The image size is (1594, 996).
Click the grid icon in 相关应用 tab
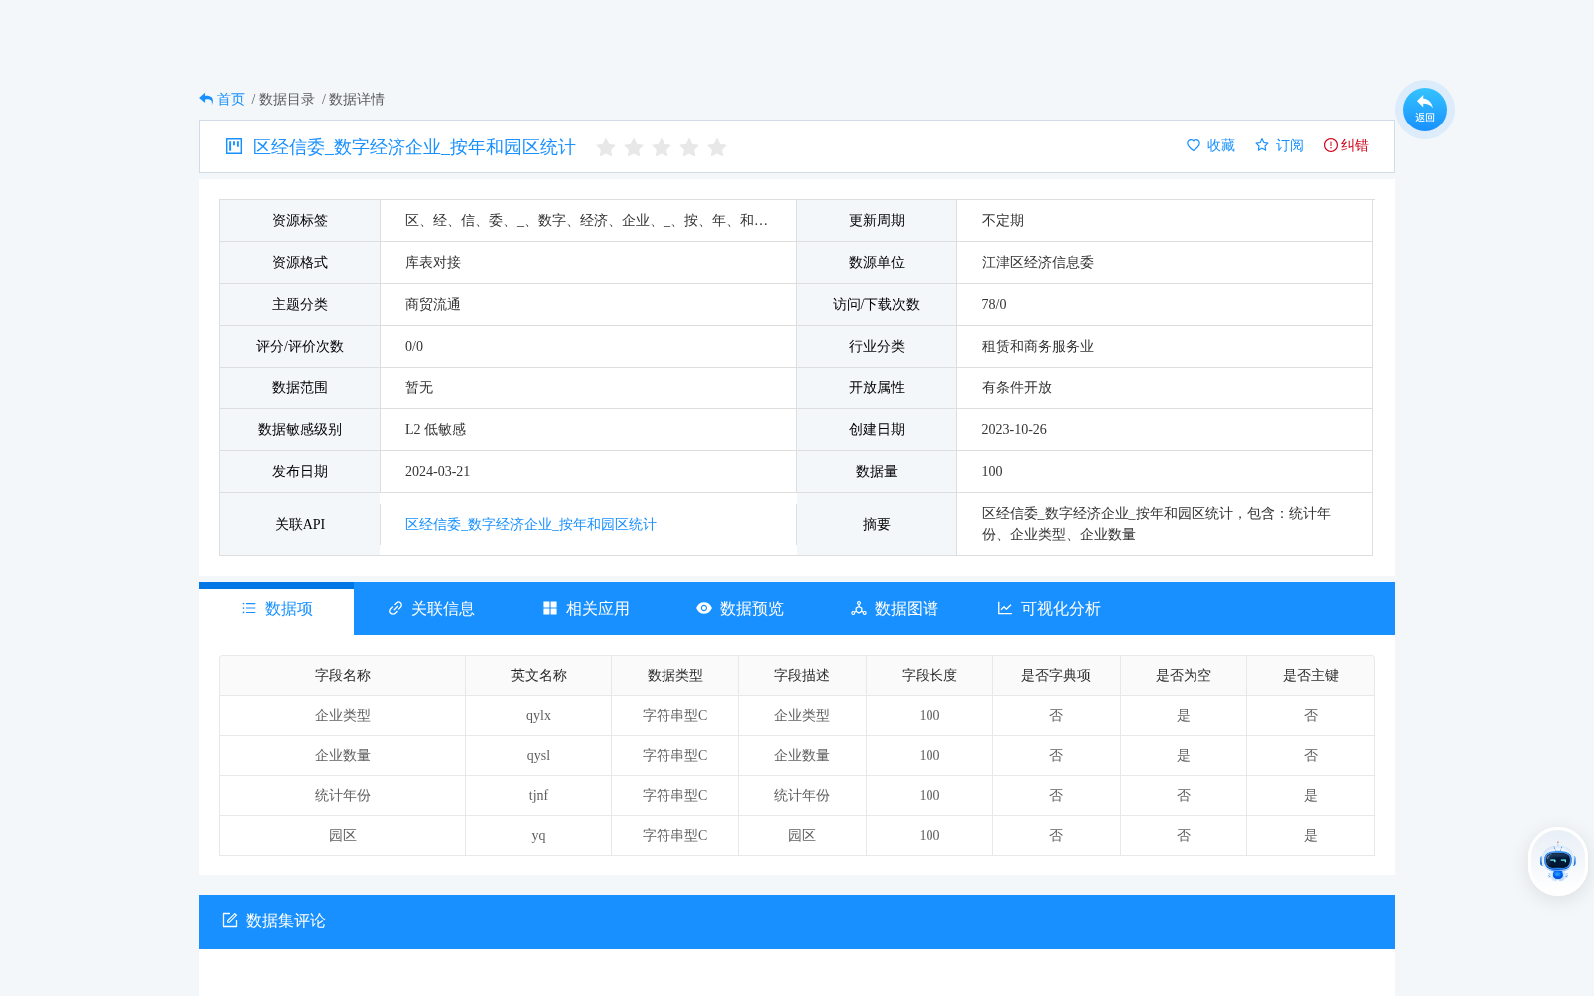550,608
